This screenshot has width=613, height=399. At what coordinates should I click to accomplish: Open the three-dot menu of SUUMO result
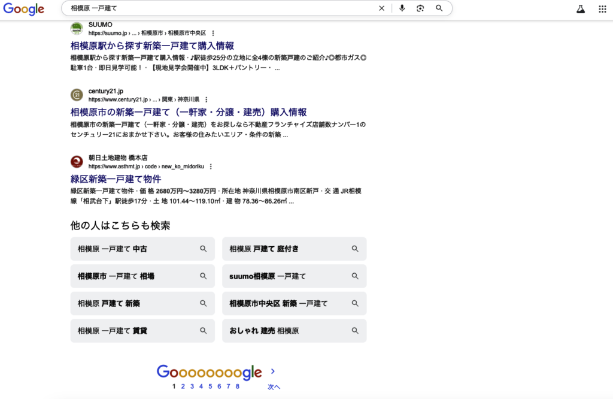[213, 33]
